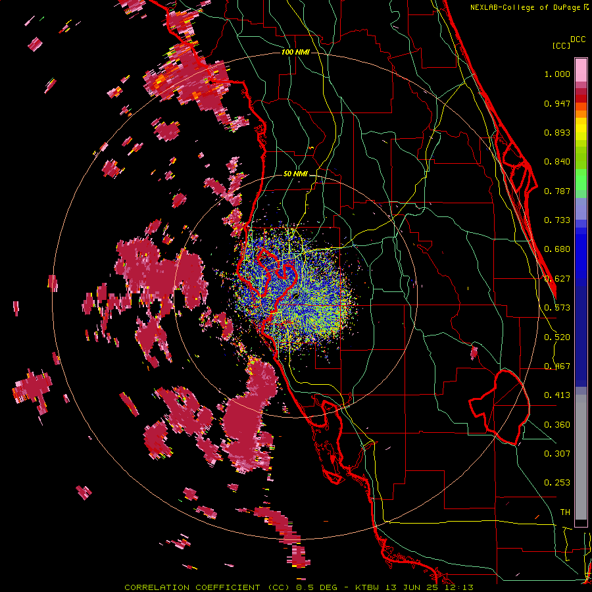Click the [CC] unit label
The image size is (592, 592).
pyautogui.click(x=561, y=45)
